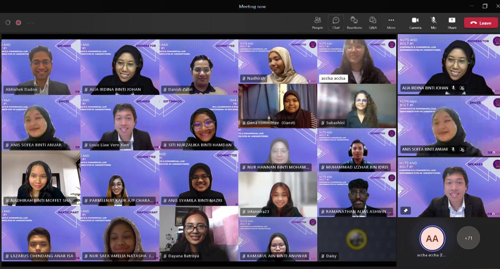Unmute the Mic
The image size is (500, 269).
point(434,23)
